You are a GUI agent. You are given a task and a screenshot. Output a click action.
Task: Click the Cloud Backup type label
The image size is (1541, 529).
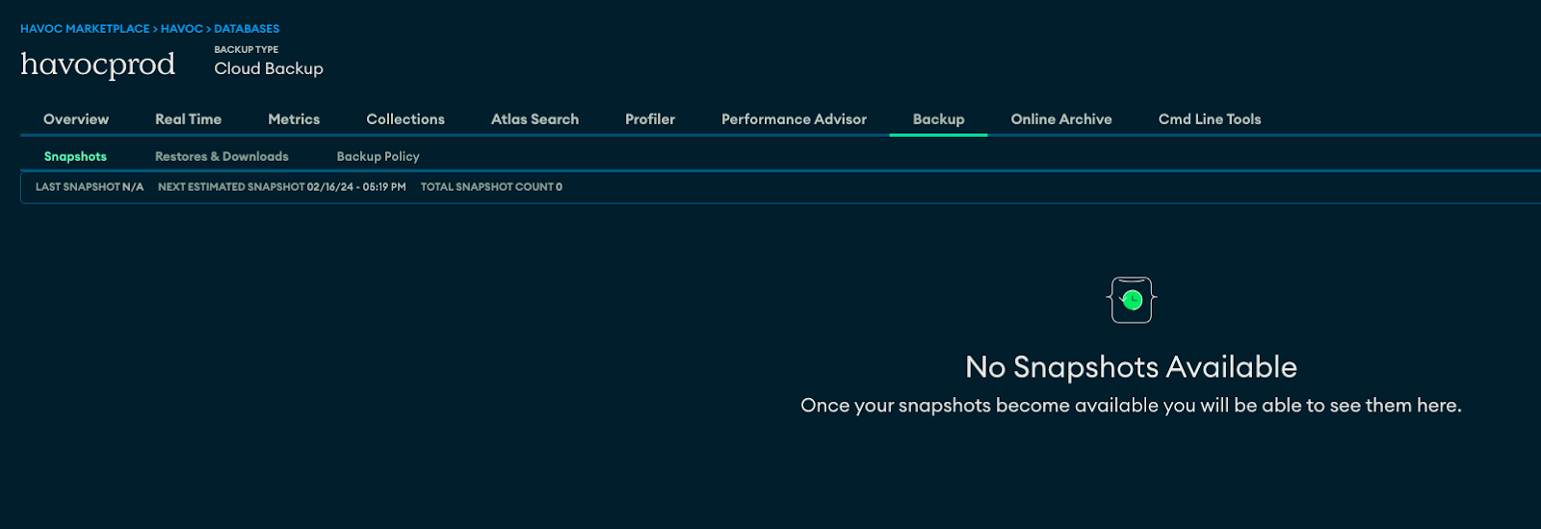269,68
